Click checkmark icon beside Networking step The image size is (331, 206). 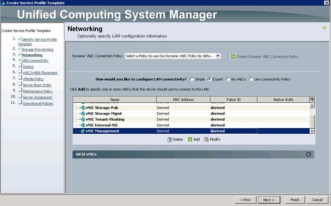click(19, 54)
